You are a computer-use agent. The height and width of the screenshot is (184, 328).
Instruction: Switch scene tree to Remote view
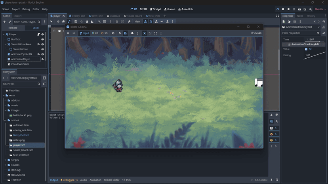click(13, 28)
